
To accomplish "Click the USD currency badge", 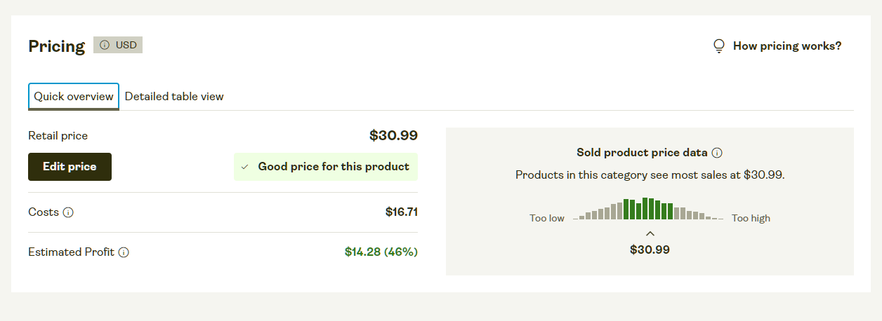I will pyautogui.click(x=118, y=45).
